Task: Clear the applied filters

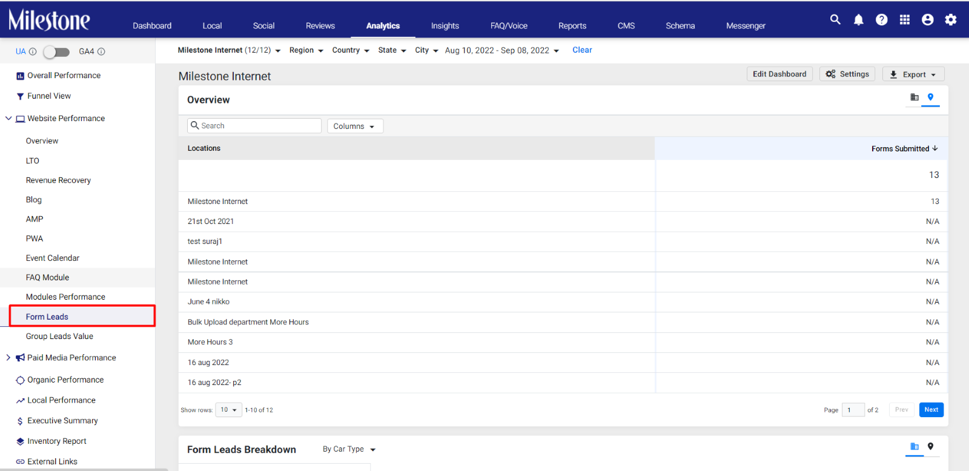Action: click(582, 50)
